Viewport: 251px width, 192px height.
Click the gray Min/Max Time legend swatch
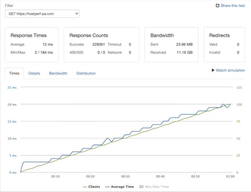(141, 187)
